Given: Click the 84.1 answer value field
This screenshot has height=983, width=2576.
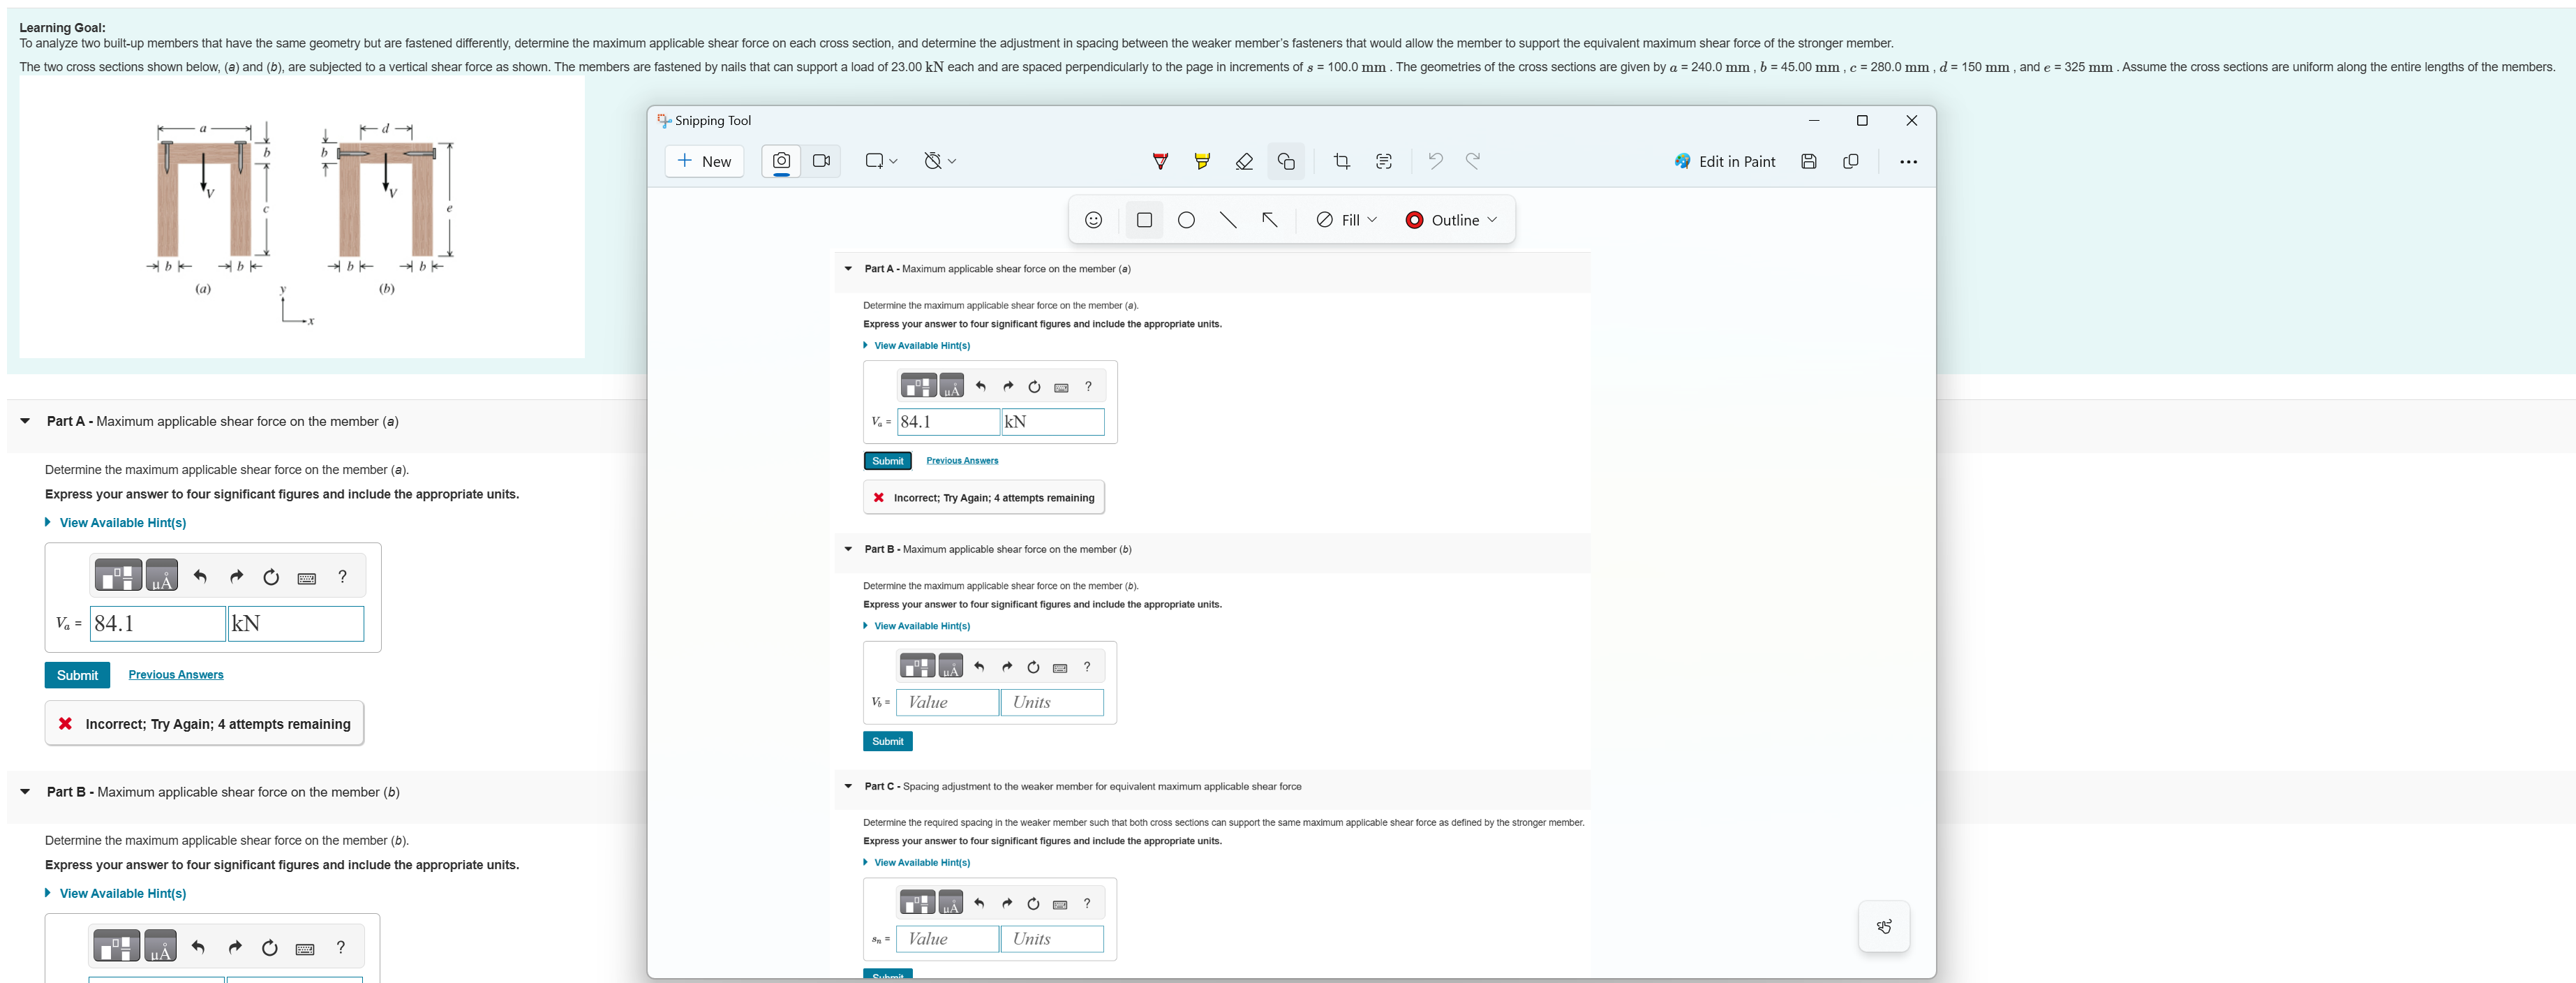Looking at the screenshot, I should pyautogui.click(x=157, y=624).
